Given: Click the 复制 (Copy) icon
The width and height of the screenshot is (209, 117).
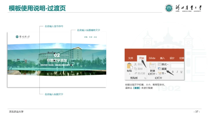Looking at the screenshot, I should [136, 69].
